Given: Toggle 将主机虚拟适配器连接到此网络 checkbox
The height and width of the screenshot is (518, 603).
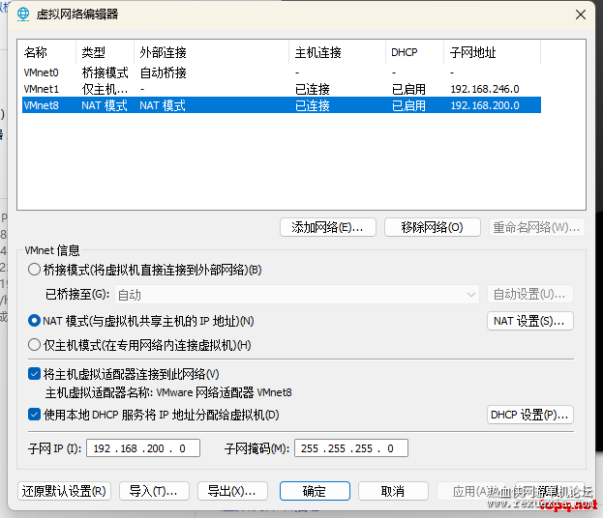Looking at the screenshot, I should pyautogui.click(x=34, y=374).
